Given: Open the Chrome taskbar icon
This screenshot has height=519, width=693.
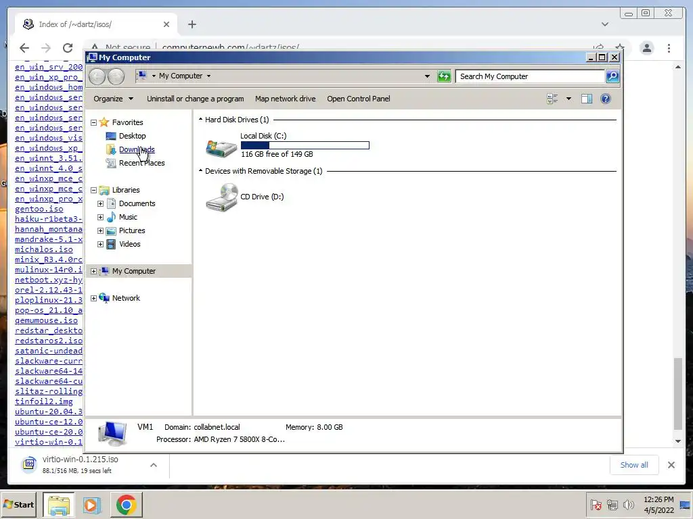Looking at the screenshot, I should (126, 504).
